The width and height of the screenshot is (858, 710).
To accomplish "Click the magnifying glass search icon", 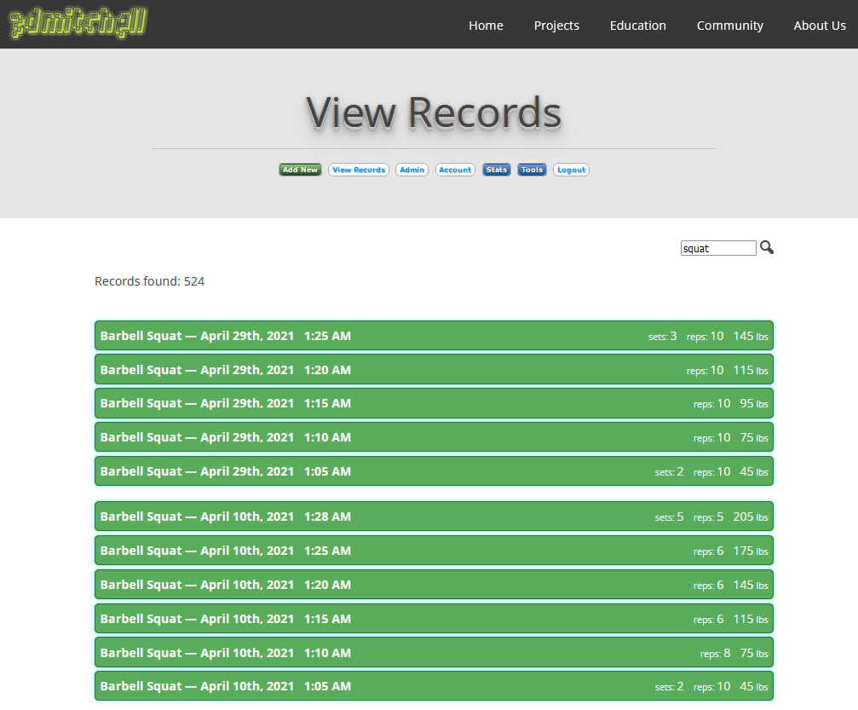I will click(767, 248).
